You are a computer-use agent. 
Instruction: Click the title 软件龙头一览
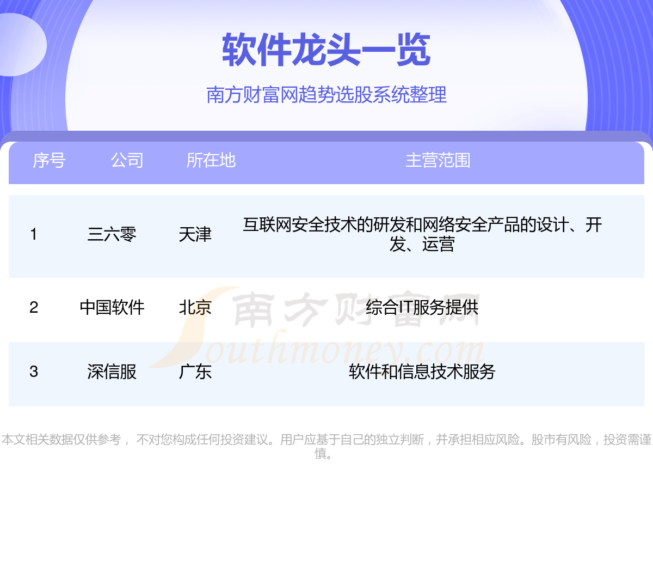pyautogui.click(x=326, y=50)
